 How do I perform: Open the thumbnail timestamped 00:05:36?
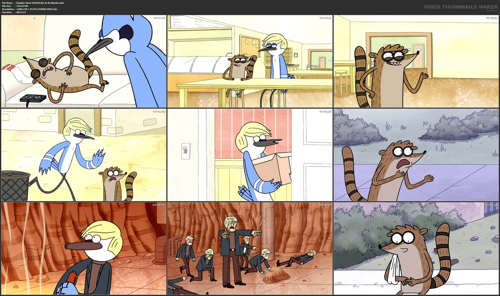250,155
